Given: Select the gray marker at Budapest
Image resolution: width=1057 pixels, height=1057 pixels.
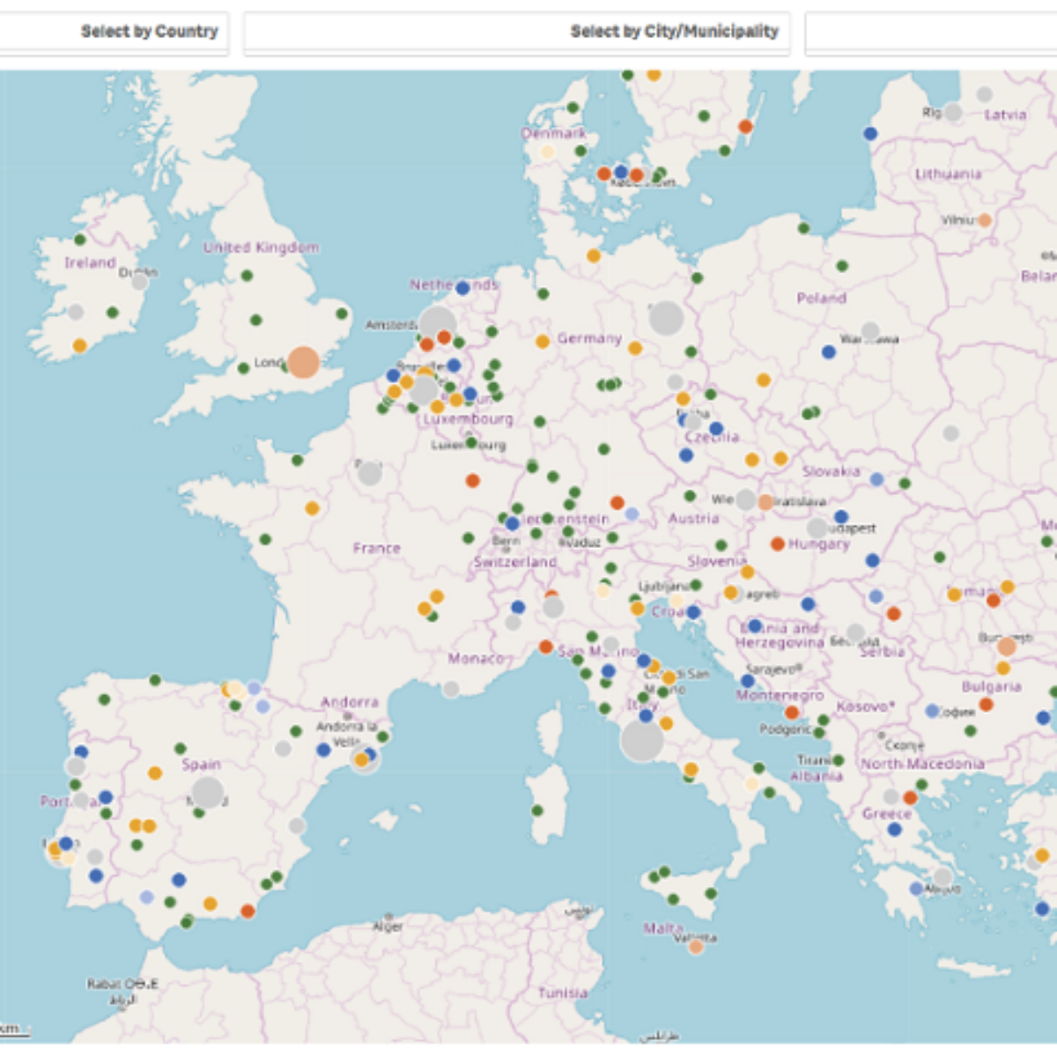Looking at the screenshot, I should pos(817,528).
